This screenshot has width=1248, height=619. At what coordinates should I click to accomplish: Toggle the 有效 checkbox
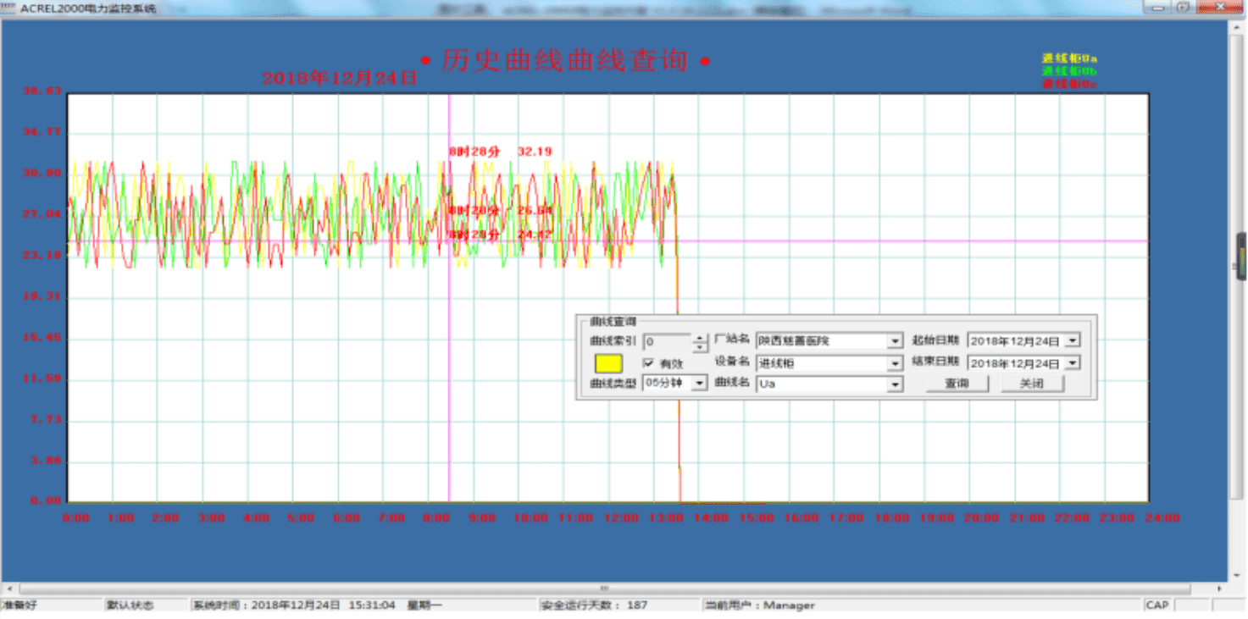(x=649, y=362)
